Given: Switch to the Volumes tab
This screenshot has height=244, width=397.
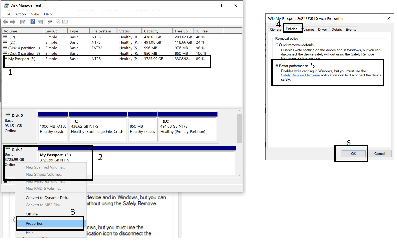Looking at the screenshot, I should [x=308, y=29].
